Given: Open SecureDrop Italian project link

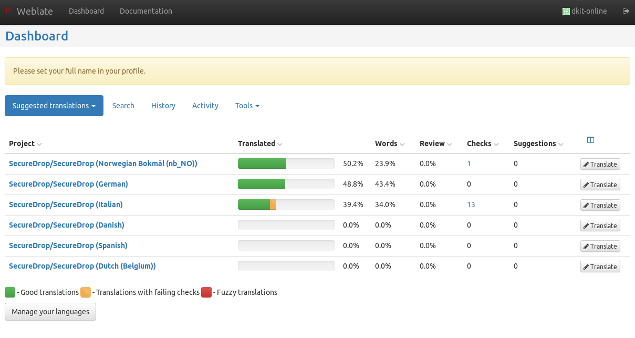Looking at the screenshot, I should 66,204.
